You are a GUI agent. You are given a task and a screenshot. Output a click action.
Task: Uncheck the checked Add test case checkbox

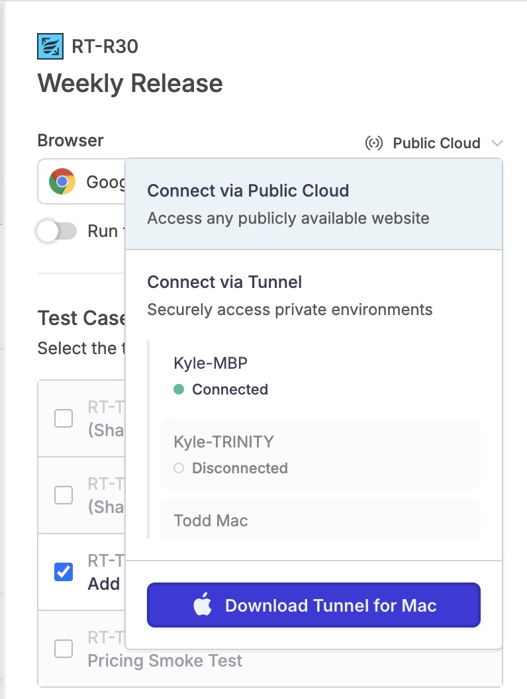(64, 572)
